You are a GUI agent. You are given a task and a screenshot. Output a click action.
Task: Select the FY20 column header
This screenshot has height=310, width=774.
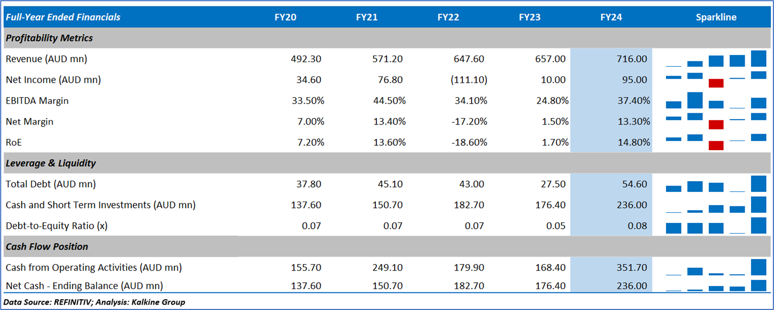tap(285, 17)
